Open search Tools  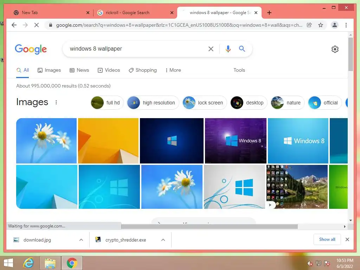pyautogui.click(x=239, y=70)
